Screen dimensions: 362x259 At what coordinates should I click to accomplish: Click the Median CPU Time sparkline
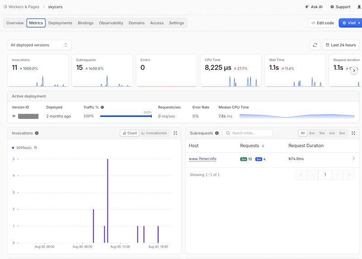(x=297, y=116)
